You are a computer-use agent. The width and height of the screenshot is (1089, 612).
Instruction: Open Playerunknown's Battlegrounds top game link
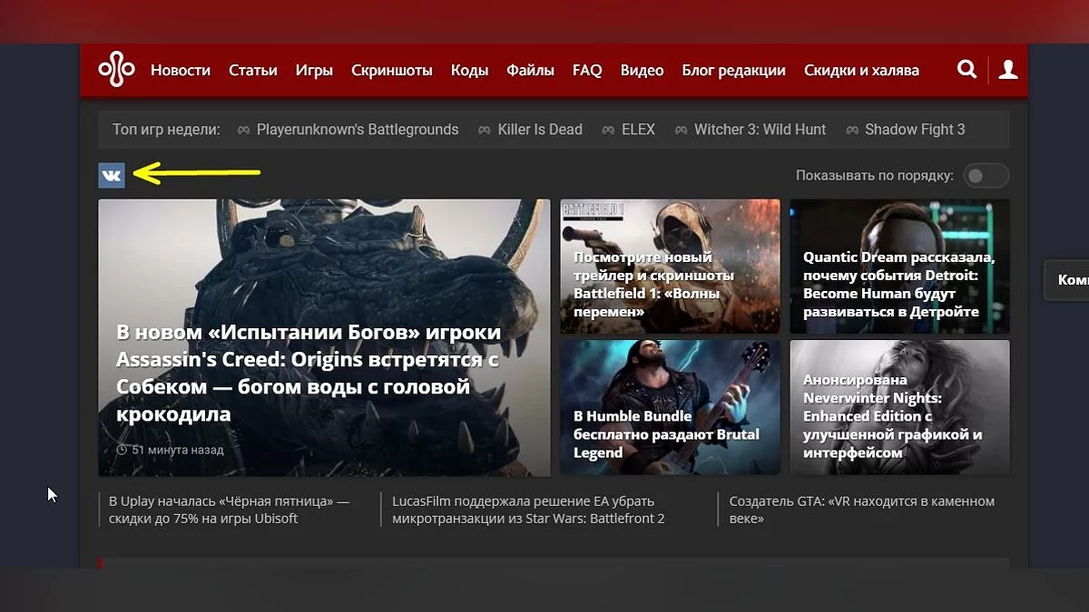(x=358, y=130)
